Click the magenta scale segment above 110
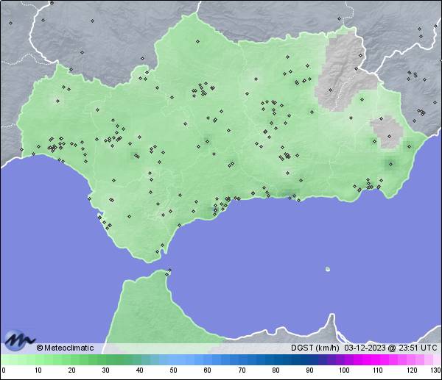Image resolution: width=442 pixels, height=380 pixels. (374, 359)
